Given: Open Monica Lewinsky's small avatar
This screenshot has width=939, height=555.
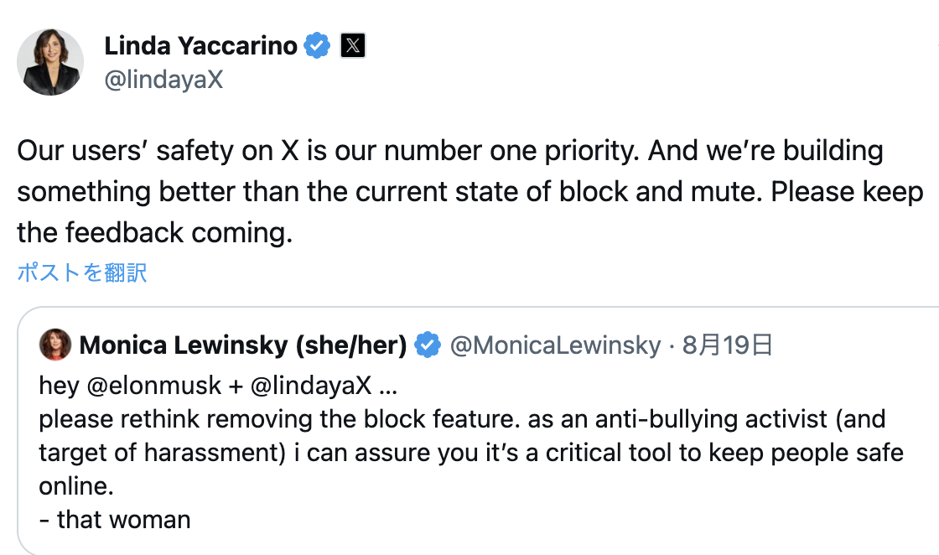Looking at the screenshot, I should [55, 345].
